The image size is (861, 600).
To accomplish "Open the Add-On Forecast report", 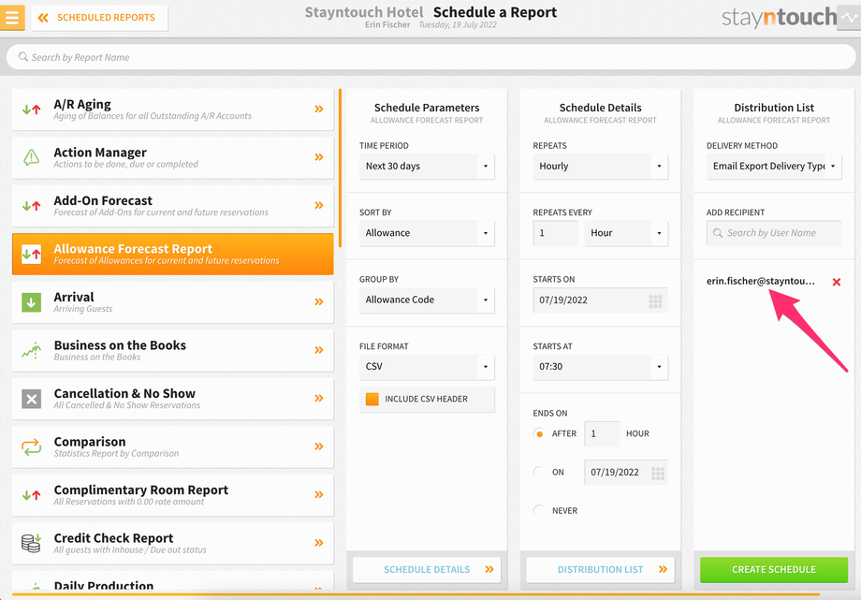I will click(x=172, y=206).
